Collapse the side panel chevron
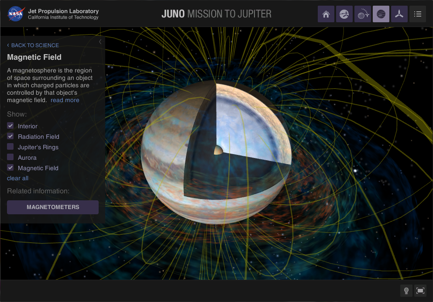Viewport: 433px width, 302px height. 100,42
